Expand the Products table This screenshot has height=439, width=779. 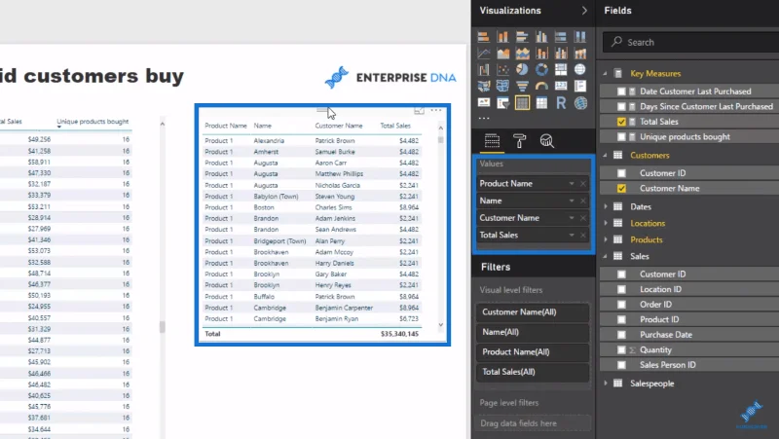[x=605, y=239]
